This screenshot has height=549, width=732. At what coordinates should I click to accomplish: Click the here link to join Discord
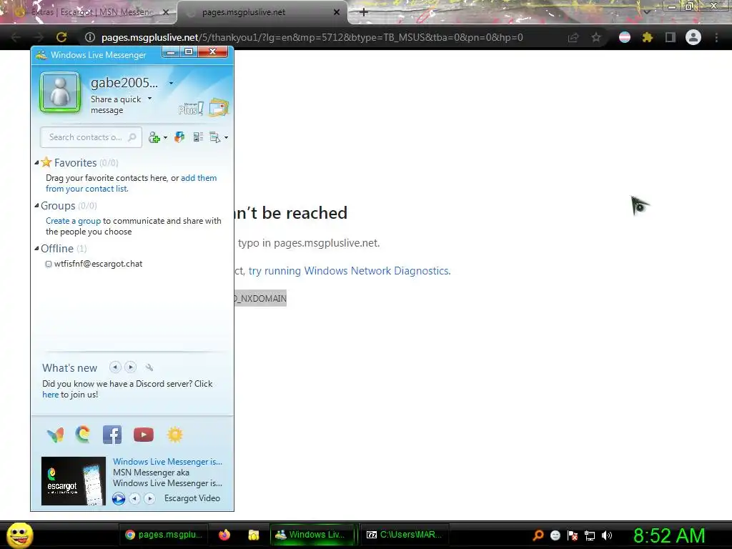pyautogui.click(x=51, y=395)
